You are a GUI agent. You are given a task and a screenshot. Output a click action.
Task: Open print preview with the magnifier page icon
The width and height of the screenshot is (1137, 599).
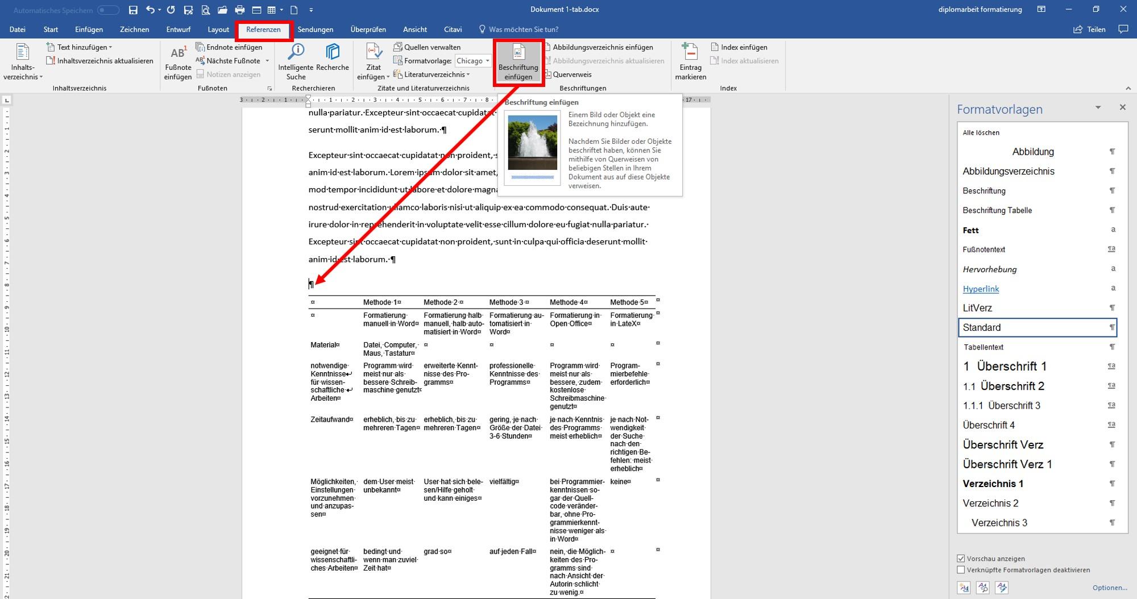tap(206, 10)
